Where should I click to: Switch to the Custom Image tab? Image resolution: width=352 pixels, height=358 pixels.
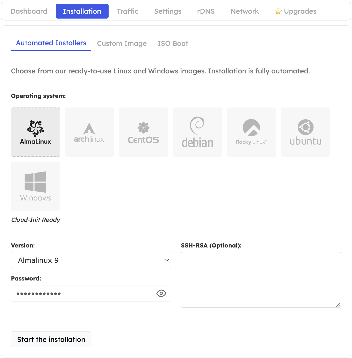tap(122, 43)
